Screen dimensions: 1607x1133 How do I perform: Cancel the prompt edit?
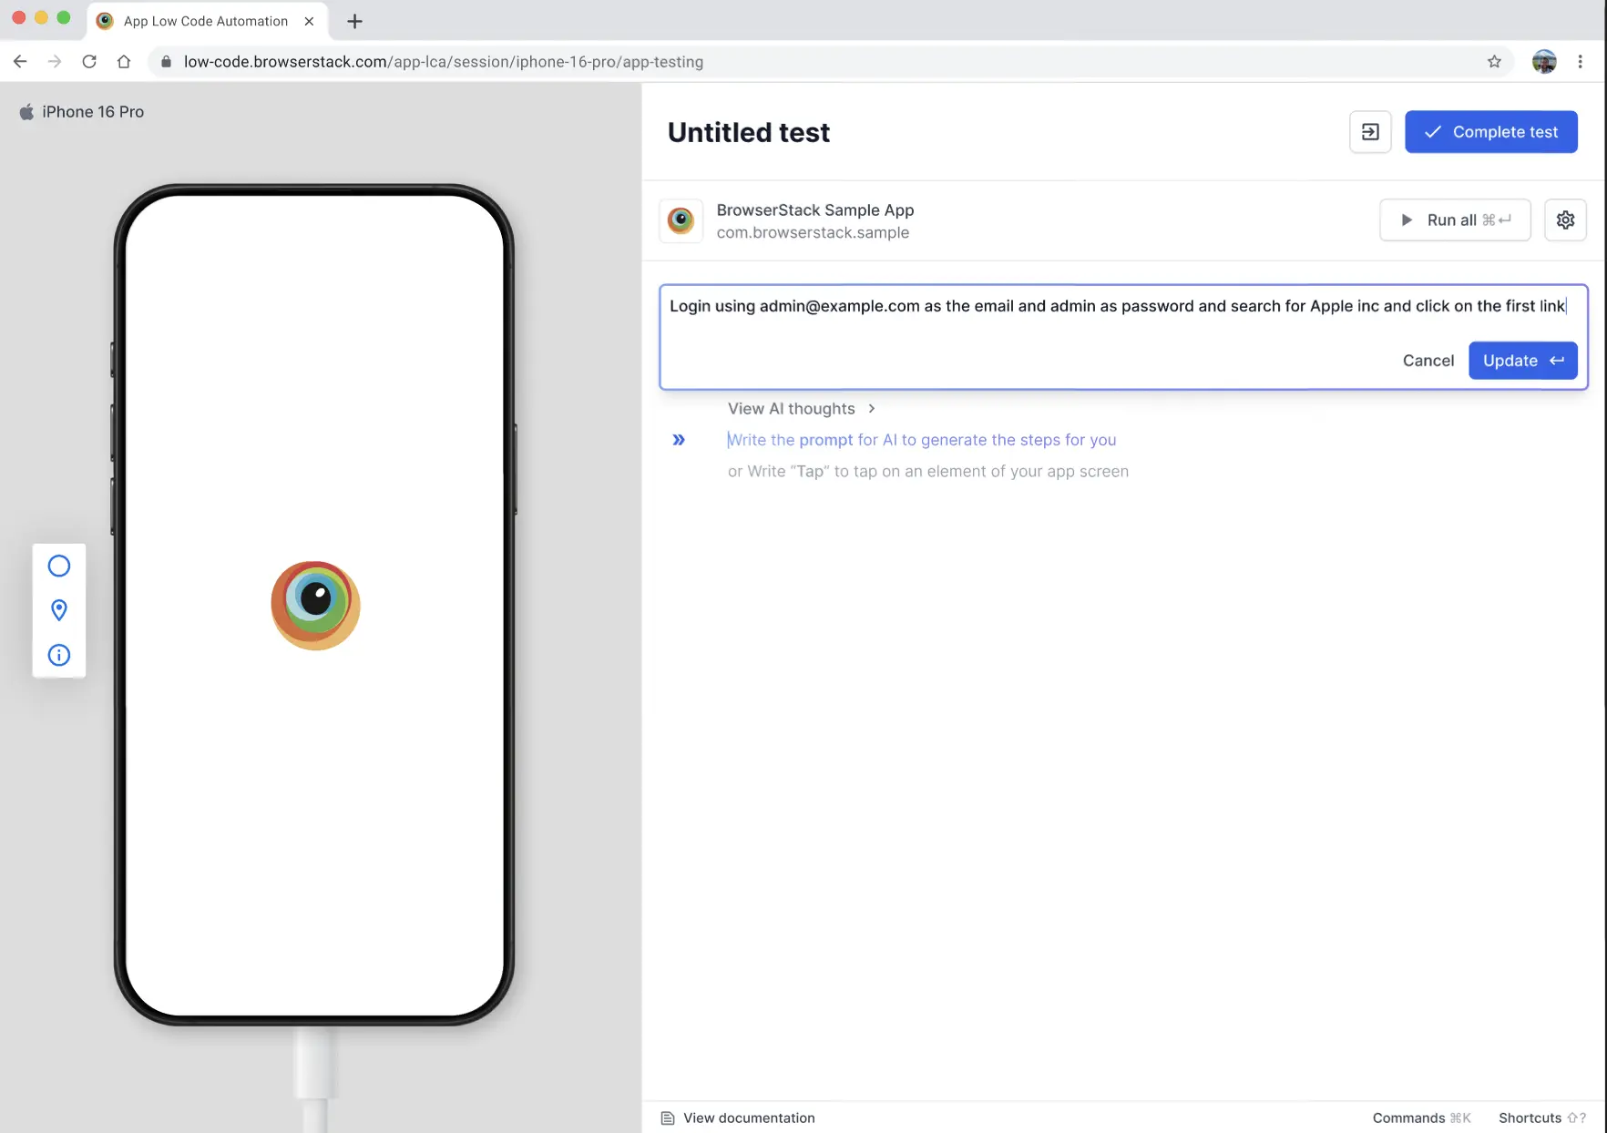(1428, 361)
